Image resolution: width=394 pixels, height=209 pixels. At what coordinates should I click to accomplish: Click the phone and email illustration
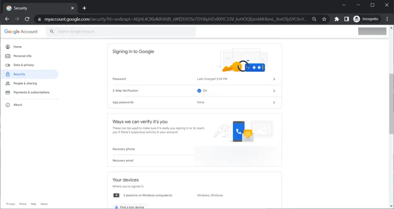[x=243, y=131]
